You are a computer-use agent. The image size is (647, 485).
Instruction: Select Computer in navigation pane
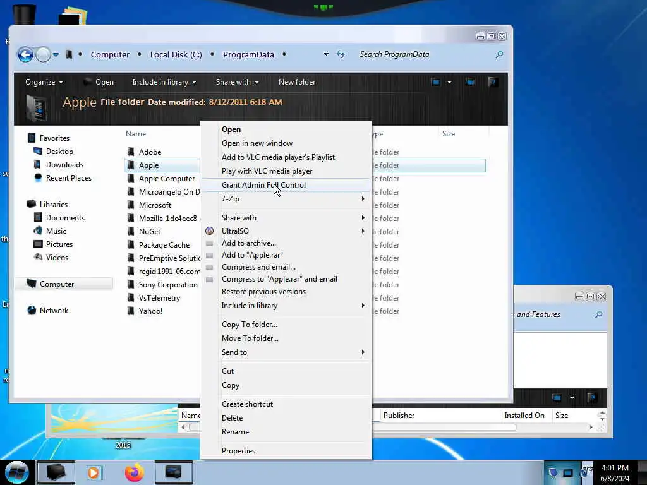56,284
